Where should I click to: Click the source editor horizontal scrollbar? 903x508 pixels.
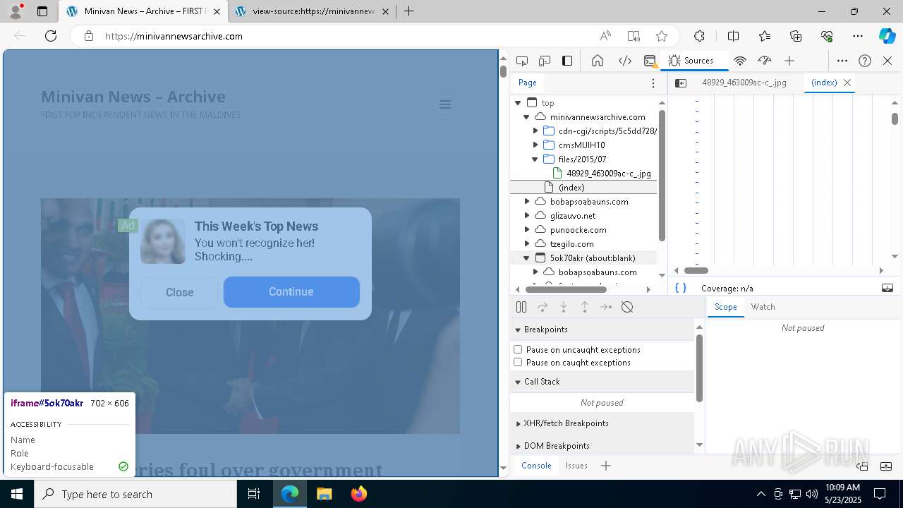click(696, 270)
